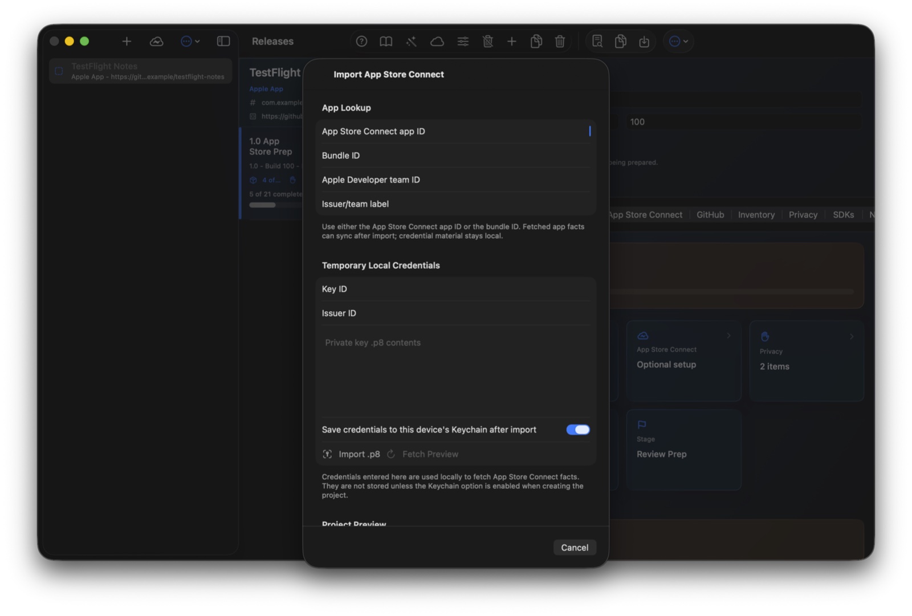
Task: Select the 1.0 App Store Prep release
Action: coord(272,174)
